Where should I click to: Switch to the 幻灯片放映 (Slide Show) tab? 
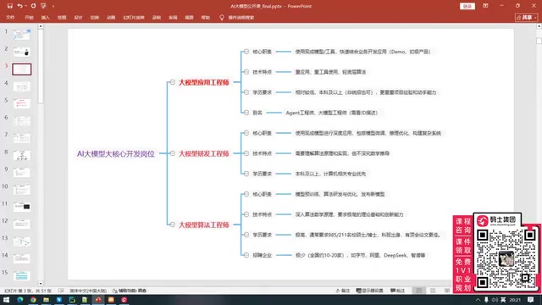134,17
